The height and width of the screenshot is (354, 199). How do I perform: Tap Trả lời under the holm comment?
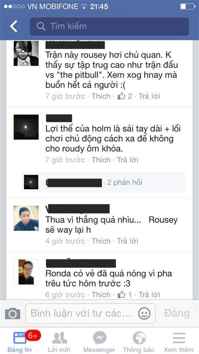128,160
